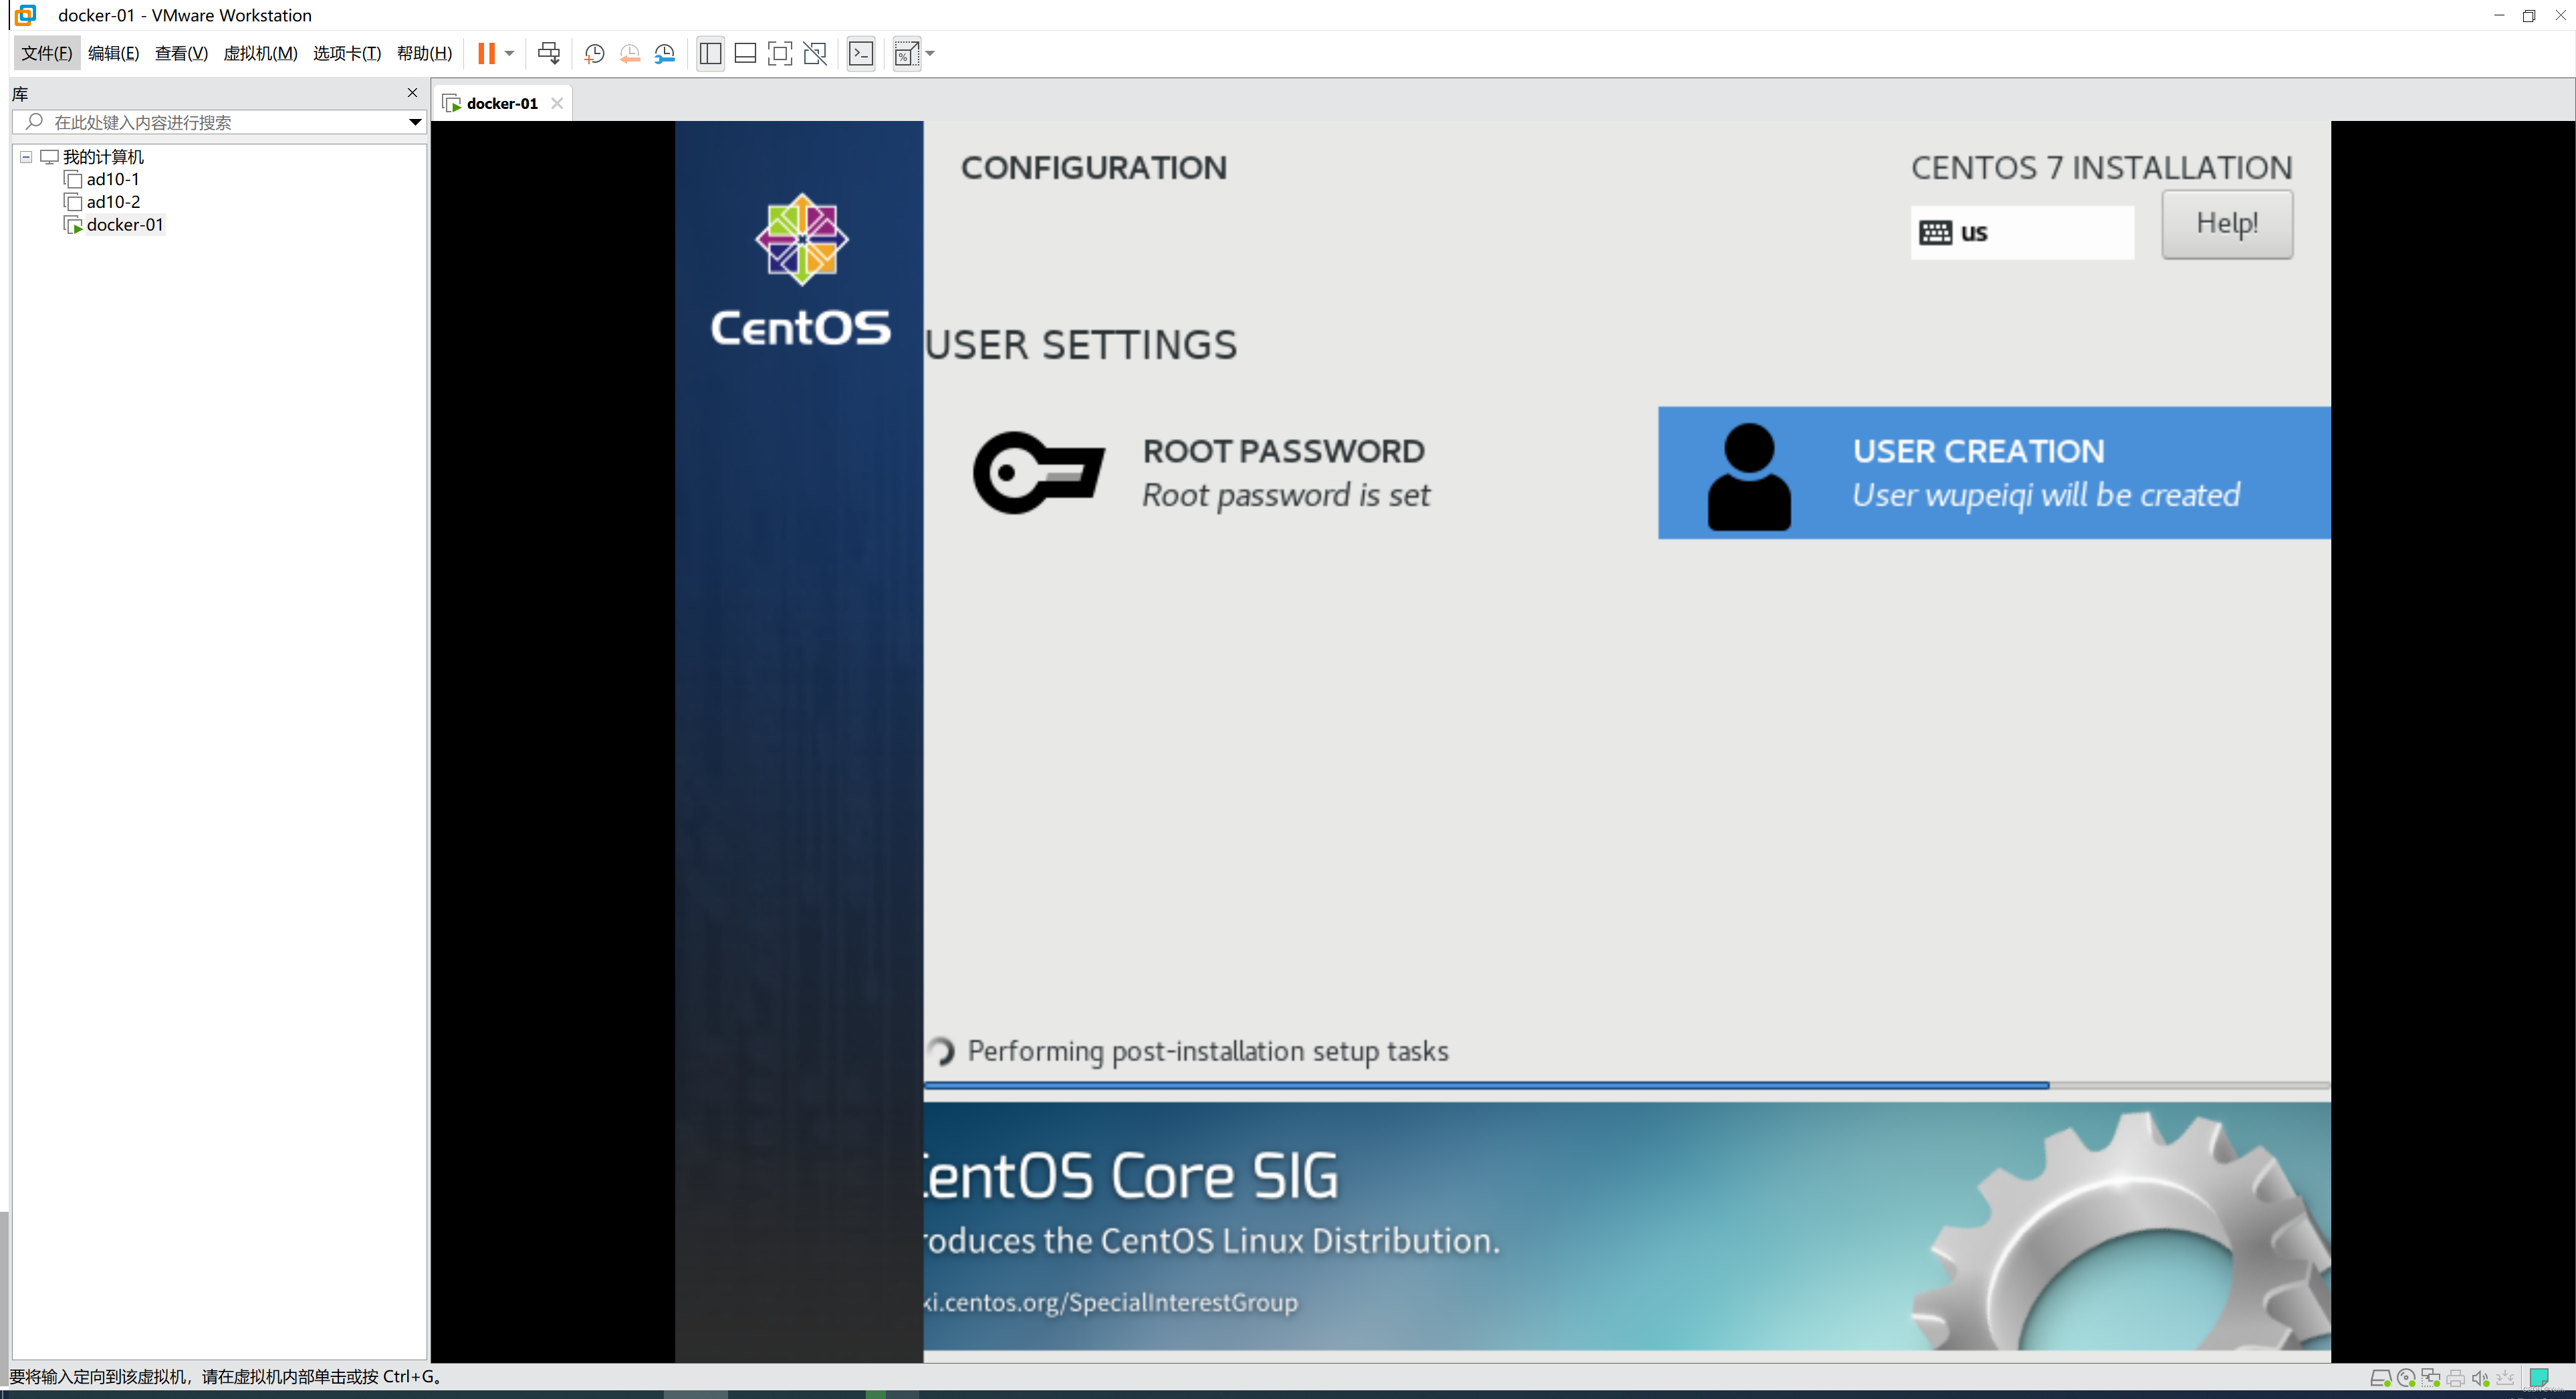
Task: Click the USB device status icon
Action: pyautogui.click(x=2505, y=1378)
